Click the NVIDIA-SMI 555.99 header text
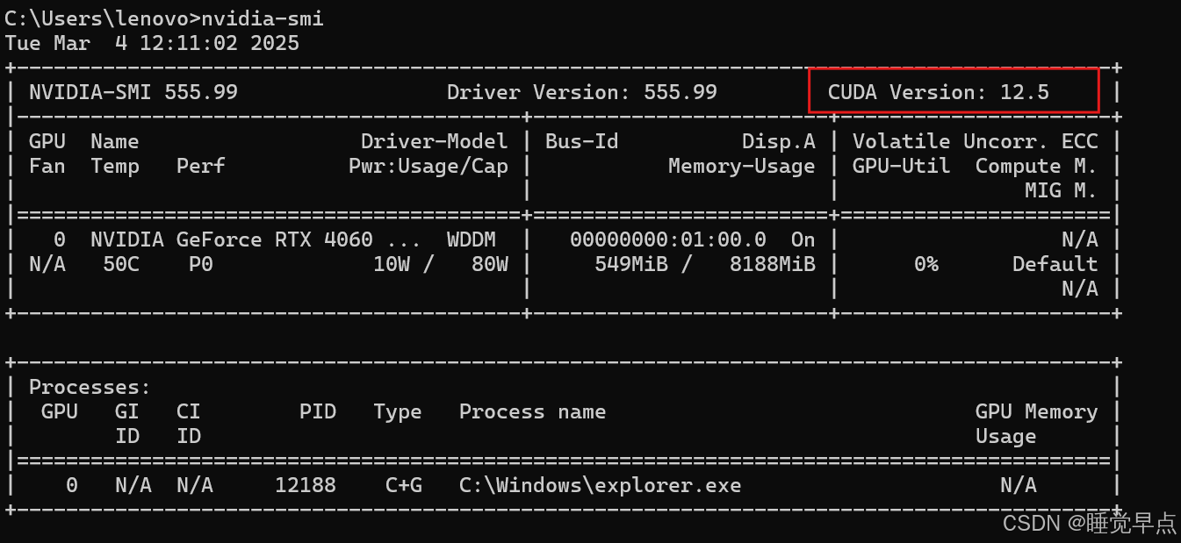Screen dimensions: 1181x543 [x=133, y=92]
